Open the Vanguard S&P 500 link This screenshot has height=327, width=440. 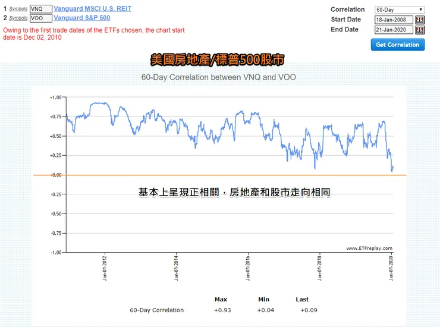tap(82, 18)
